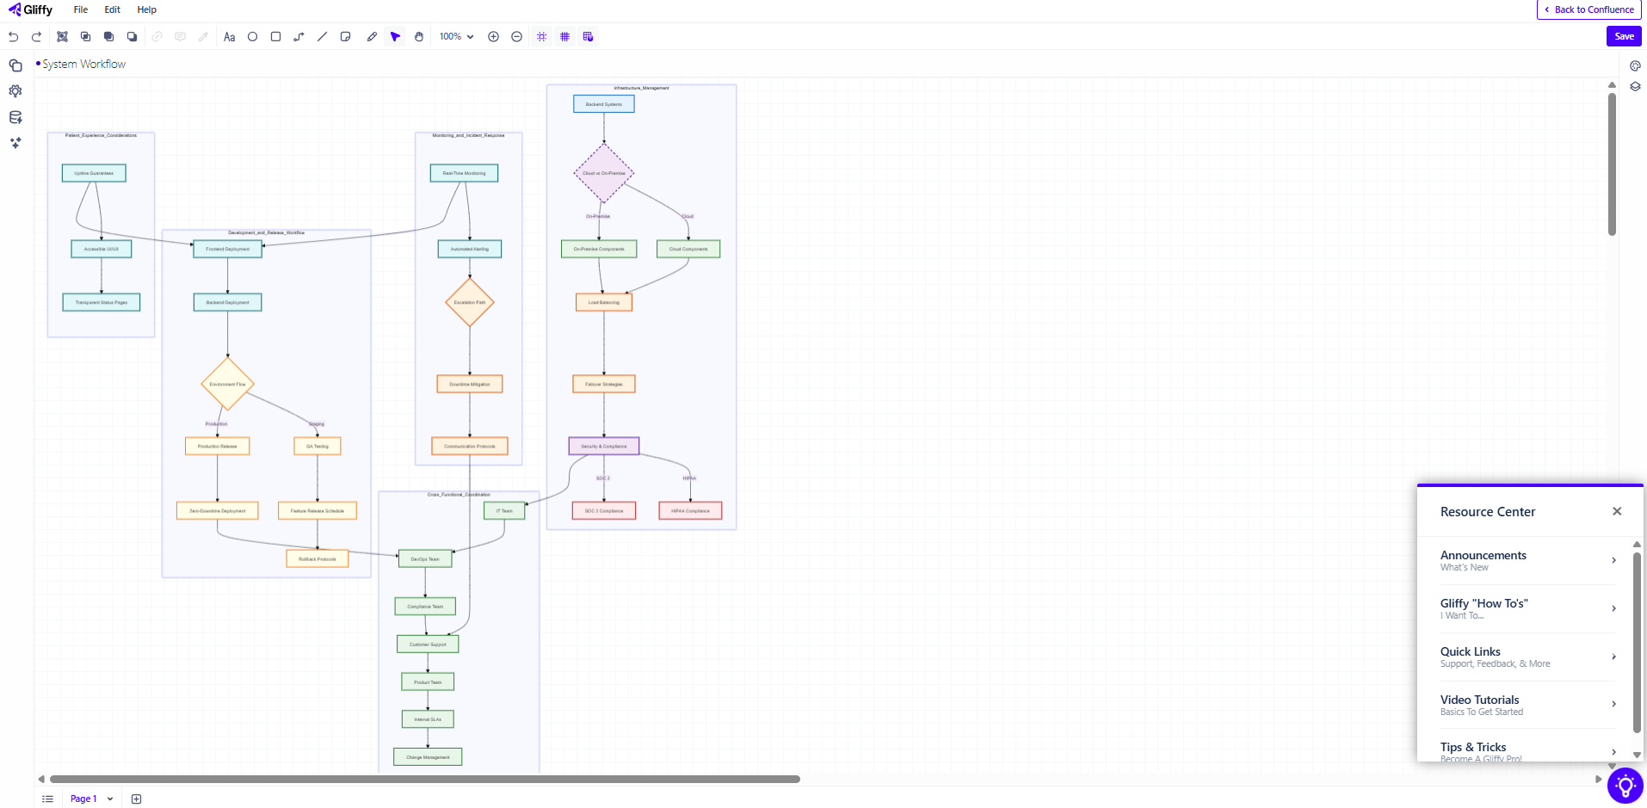
Task: Select the Backend Systems node
Action: pyautogui.click(x=604, y=104)
